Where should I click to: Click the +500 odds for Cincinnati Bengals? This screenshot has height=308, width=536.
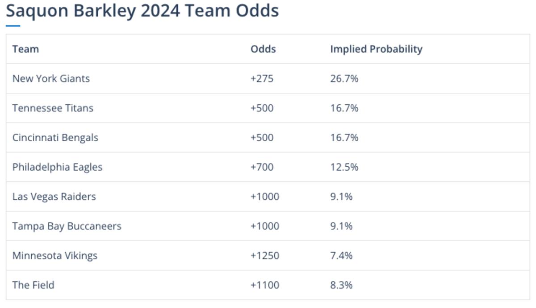click(262, 137)
